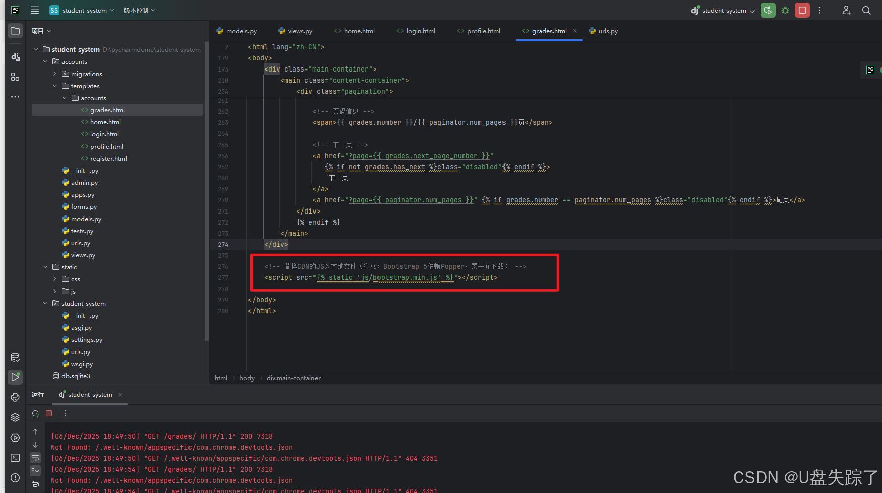
Task: Show more tool windows ellipsis in left sidebar
Action: [15, 96]
